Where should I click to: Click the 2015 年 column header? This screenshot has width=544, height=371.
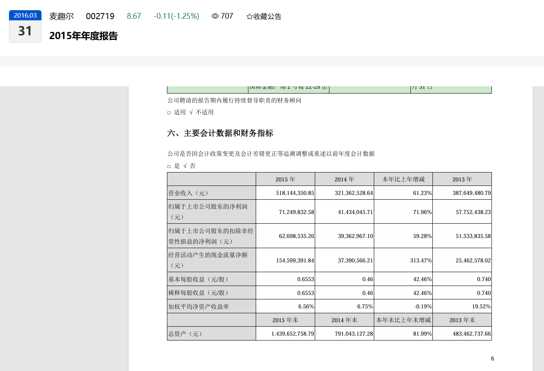(x=285, y=179)
